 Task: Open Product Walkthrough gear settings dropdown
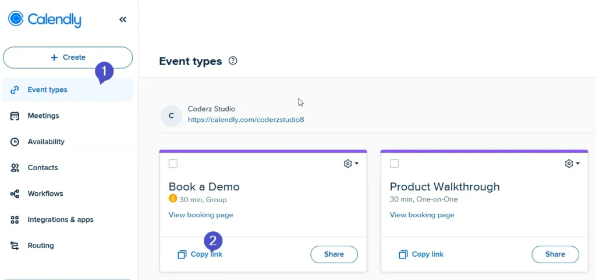572,163
